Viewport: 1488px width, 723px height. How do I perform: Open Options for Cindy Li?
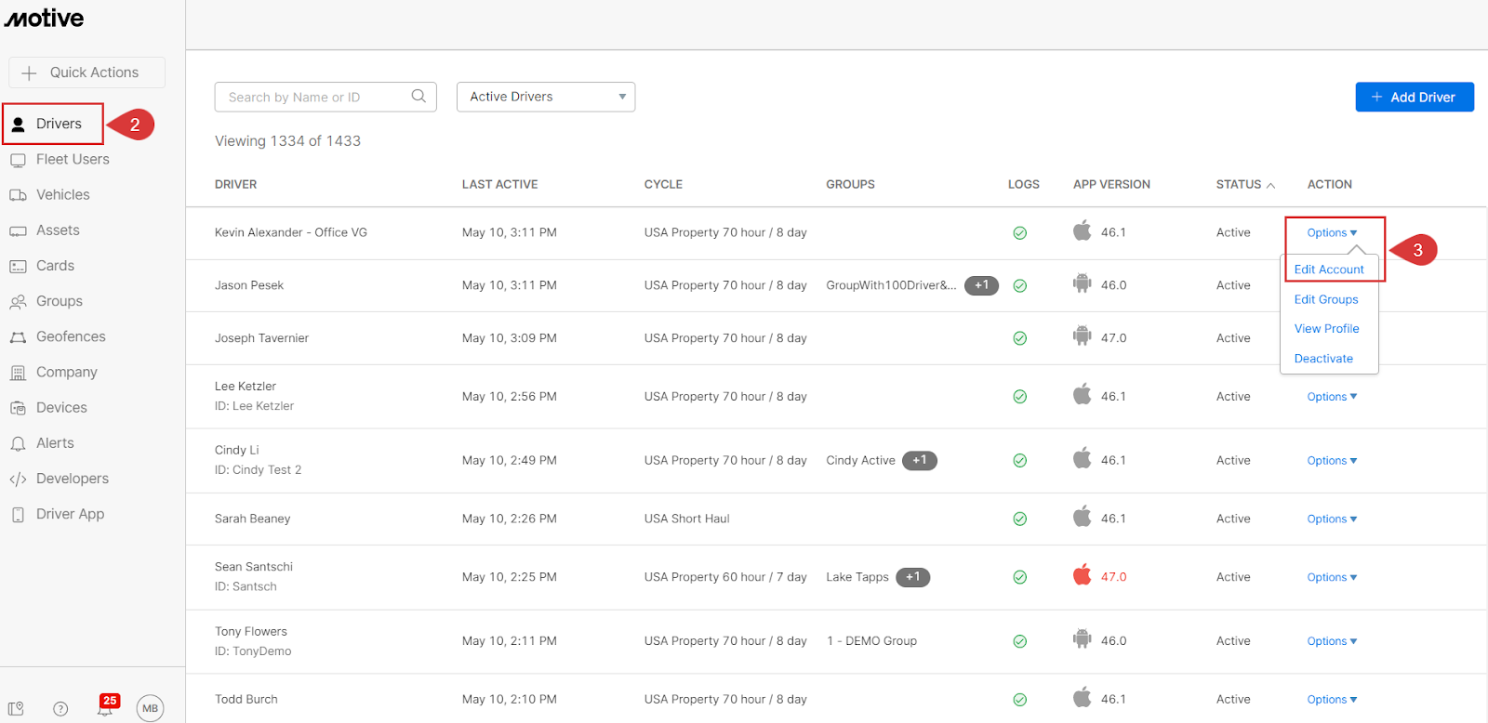1332,461
